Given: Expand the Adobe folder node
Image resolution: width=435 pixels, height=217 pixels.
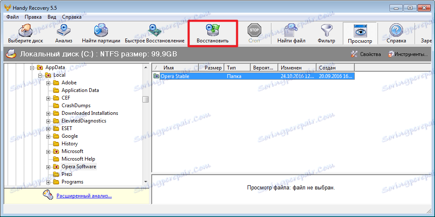Looking at the screenshot, I should [48, 83].
